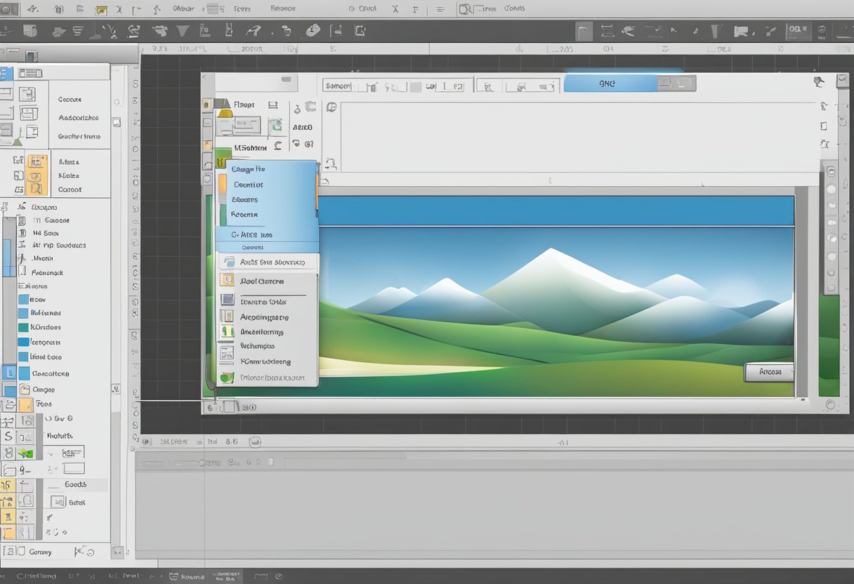Click the yellow icon next to 'Doel Cenere' menu entry
This screenshot has width=854, height=584.
[x=227, y=281]
